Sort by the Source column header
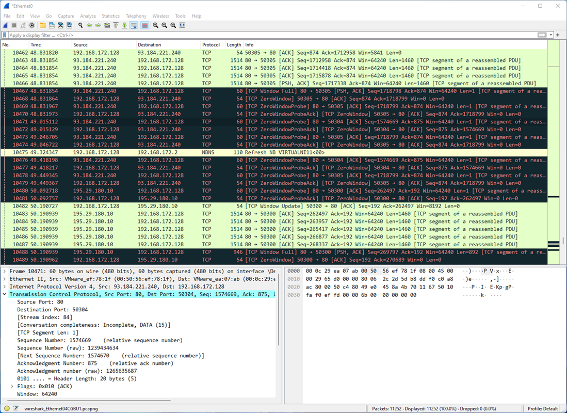The image size is (567, 413). click(x=104, y=45)
